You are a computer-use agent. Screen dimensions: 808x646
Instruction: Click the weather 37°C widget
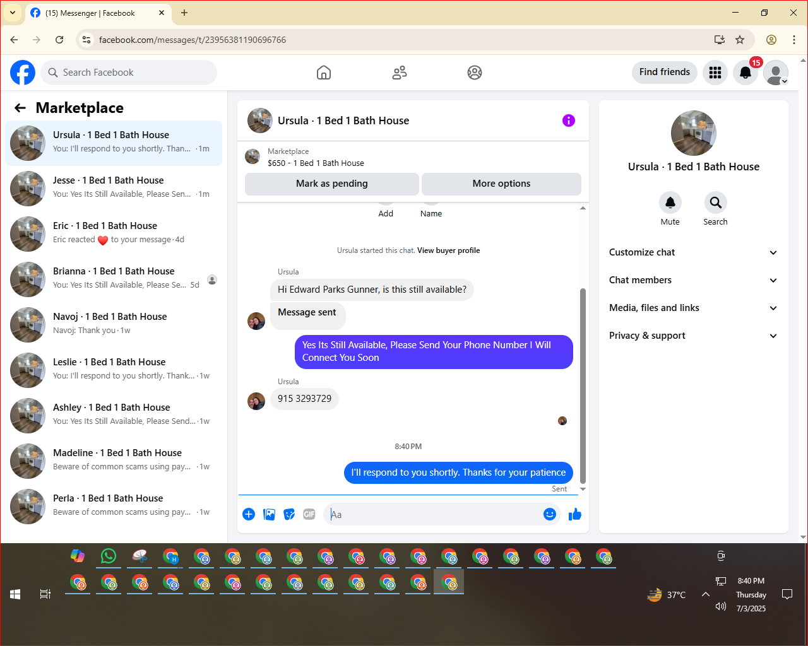pos(667,594)
